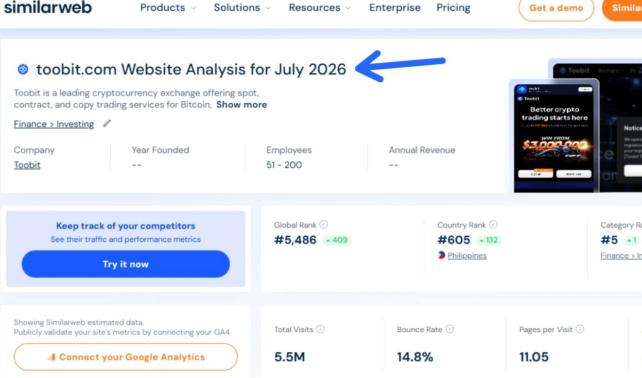Click Show more in description

coord(241,105)
